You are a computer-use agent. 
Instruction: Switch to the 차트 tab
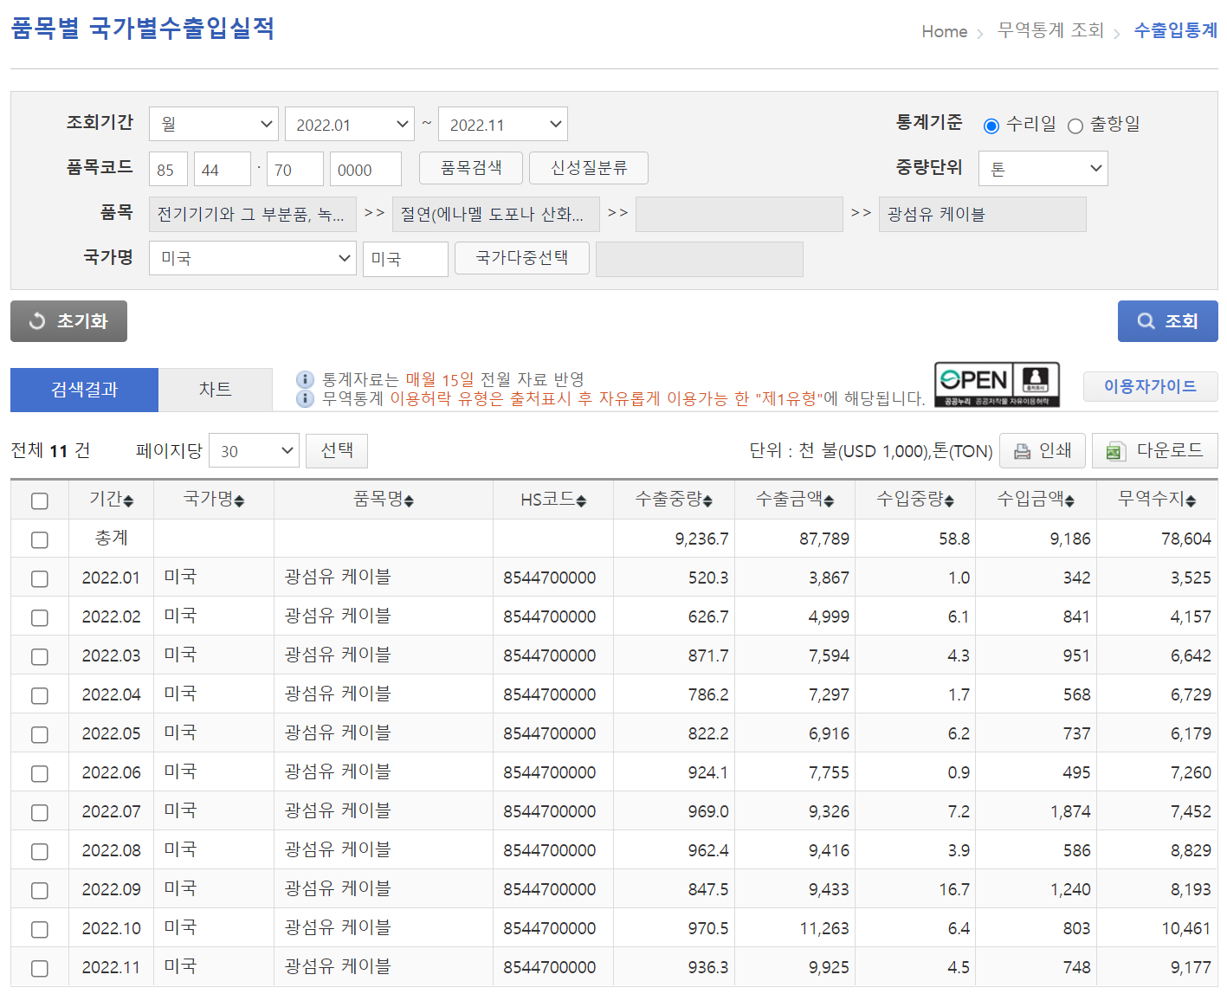tap(216, 390)
